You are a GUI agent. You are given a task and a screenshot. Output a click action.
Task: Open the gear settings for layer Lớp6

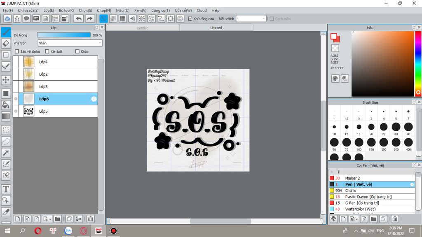(x=94, y=99)
